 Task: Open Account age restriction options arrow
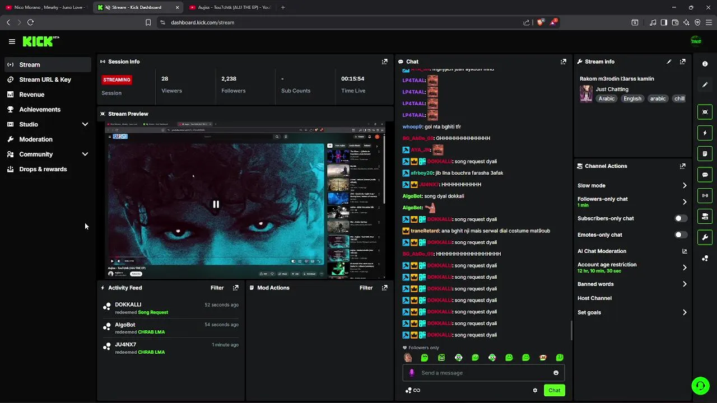[x=684, y=268]
